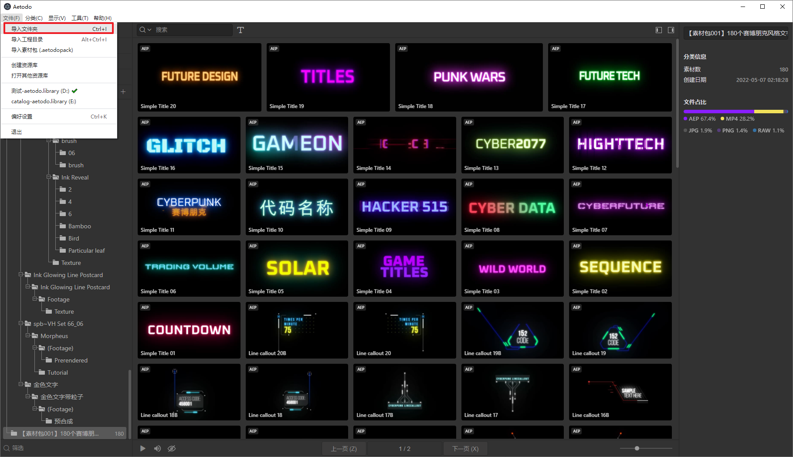Click the green checkmark beside 测试-aetodo.library
This screenshot has height=457, width=793.
[x=75, y=91]
